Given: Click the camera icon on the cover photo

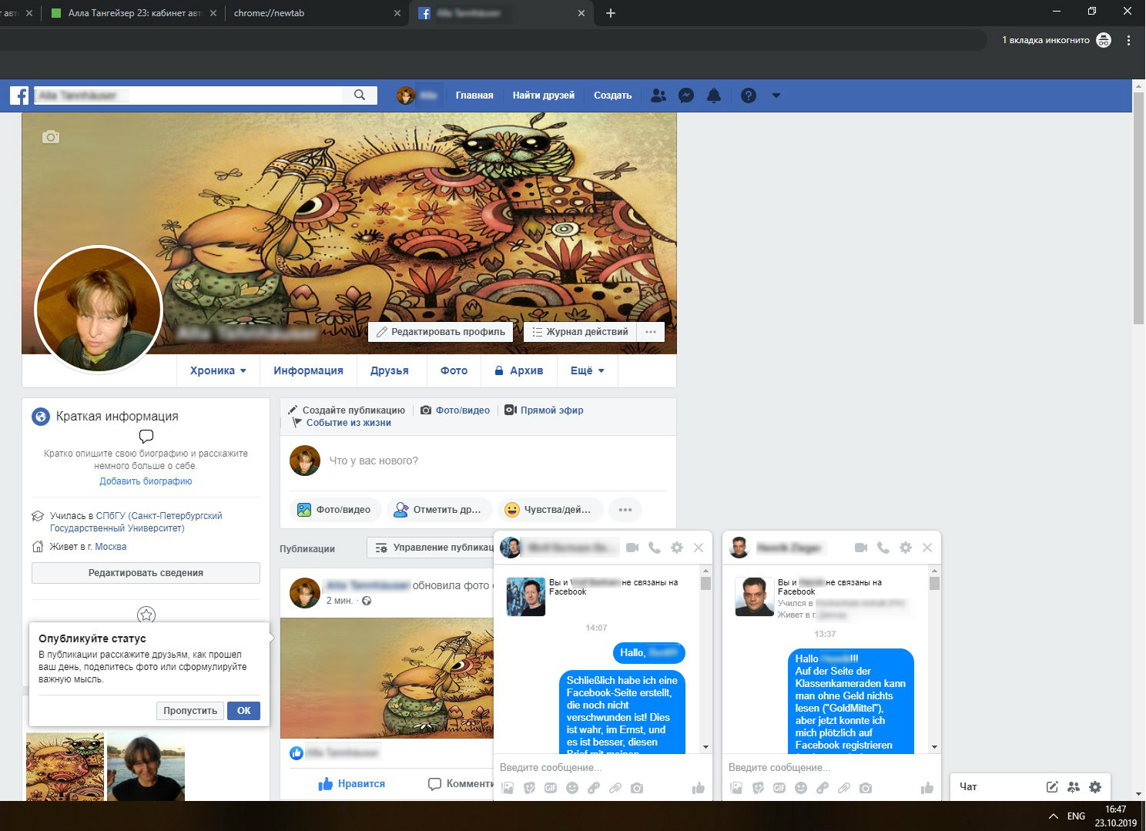Looking at the screenshot, I should tap(51, 137).
